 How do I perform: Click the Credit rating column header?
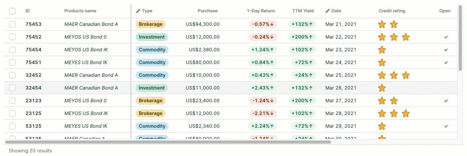pyautogui.click(x=392, y=11)
